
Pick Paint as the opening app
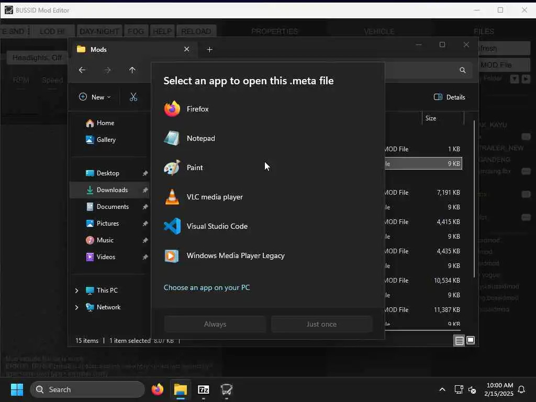coord(267,168)
